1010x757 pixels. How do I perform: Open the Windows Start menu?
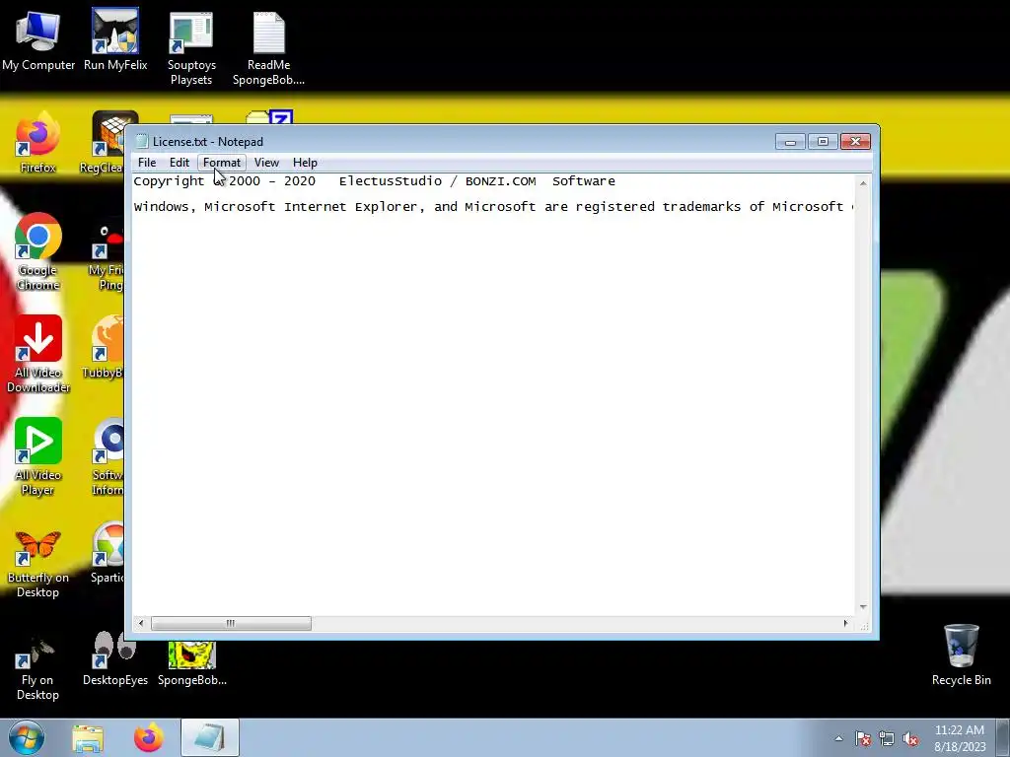point(27,737)
